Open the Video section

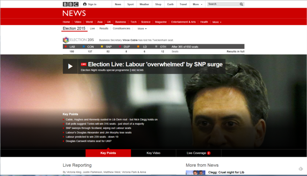pos(78,22)
